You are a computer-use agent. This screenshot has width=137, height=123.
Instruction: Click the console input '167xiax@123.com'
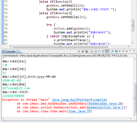(x=16, y=88)
